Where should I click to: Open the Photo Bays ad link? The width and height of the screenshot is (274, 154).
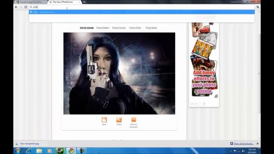coord(151,28)
